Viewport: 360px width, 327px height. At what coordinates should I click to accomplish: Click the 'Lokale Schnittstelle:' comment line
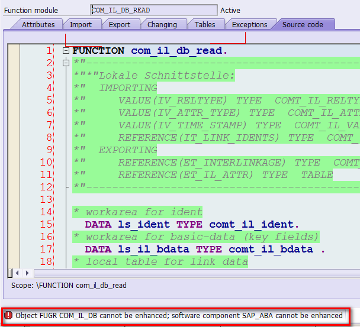153,76
